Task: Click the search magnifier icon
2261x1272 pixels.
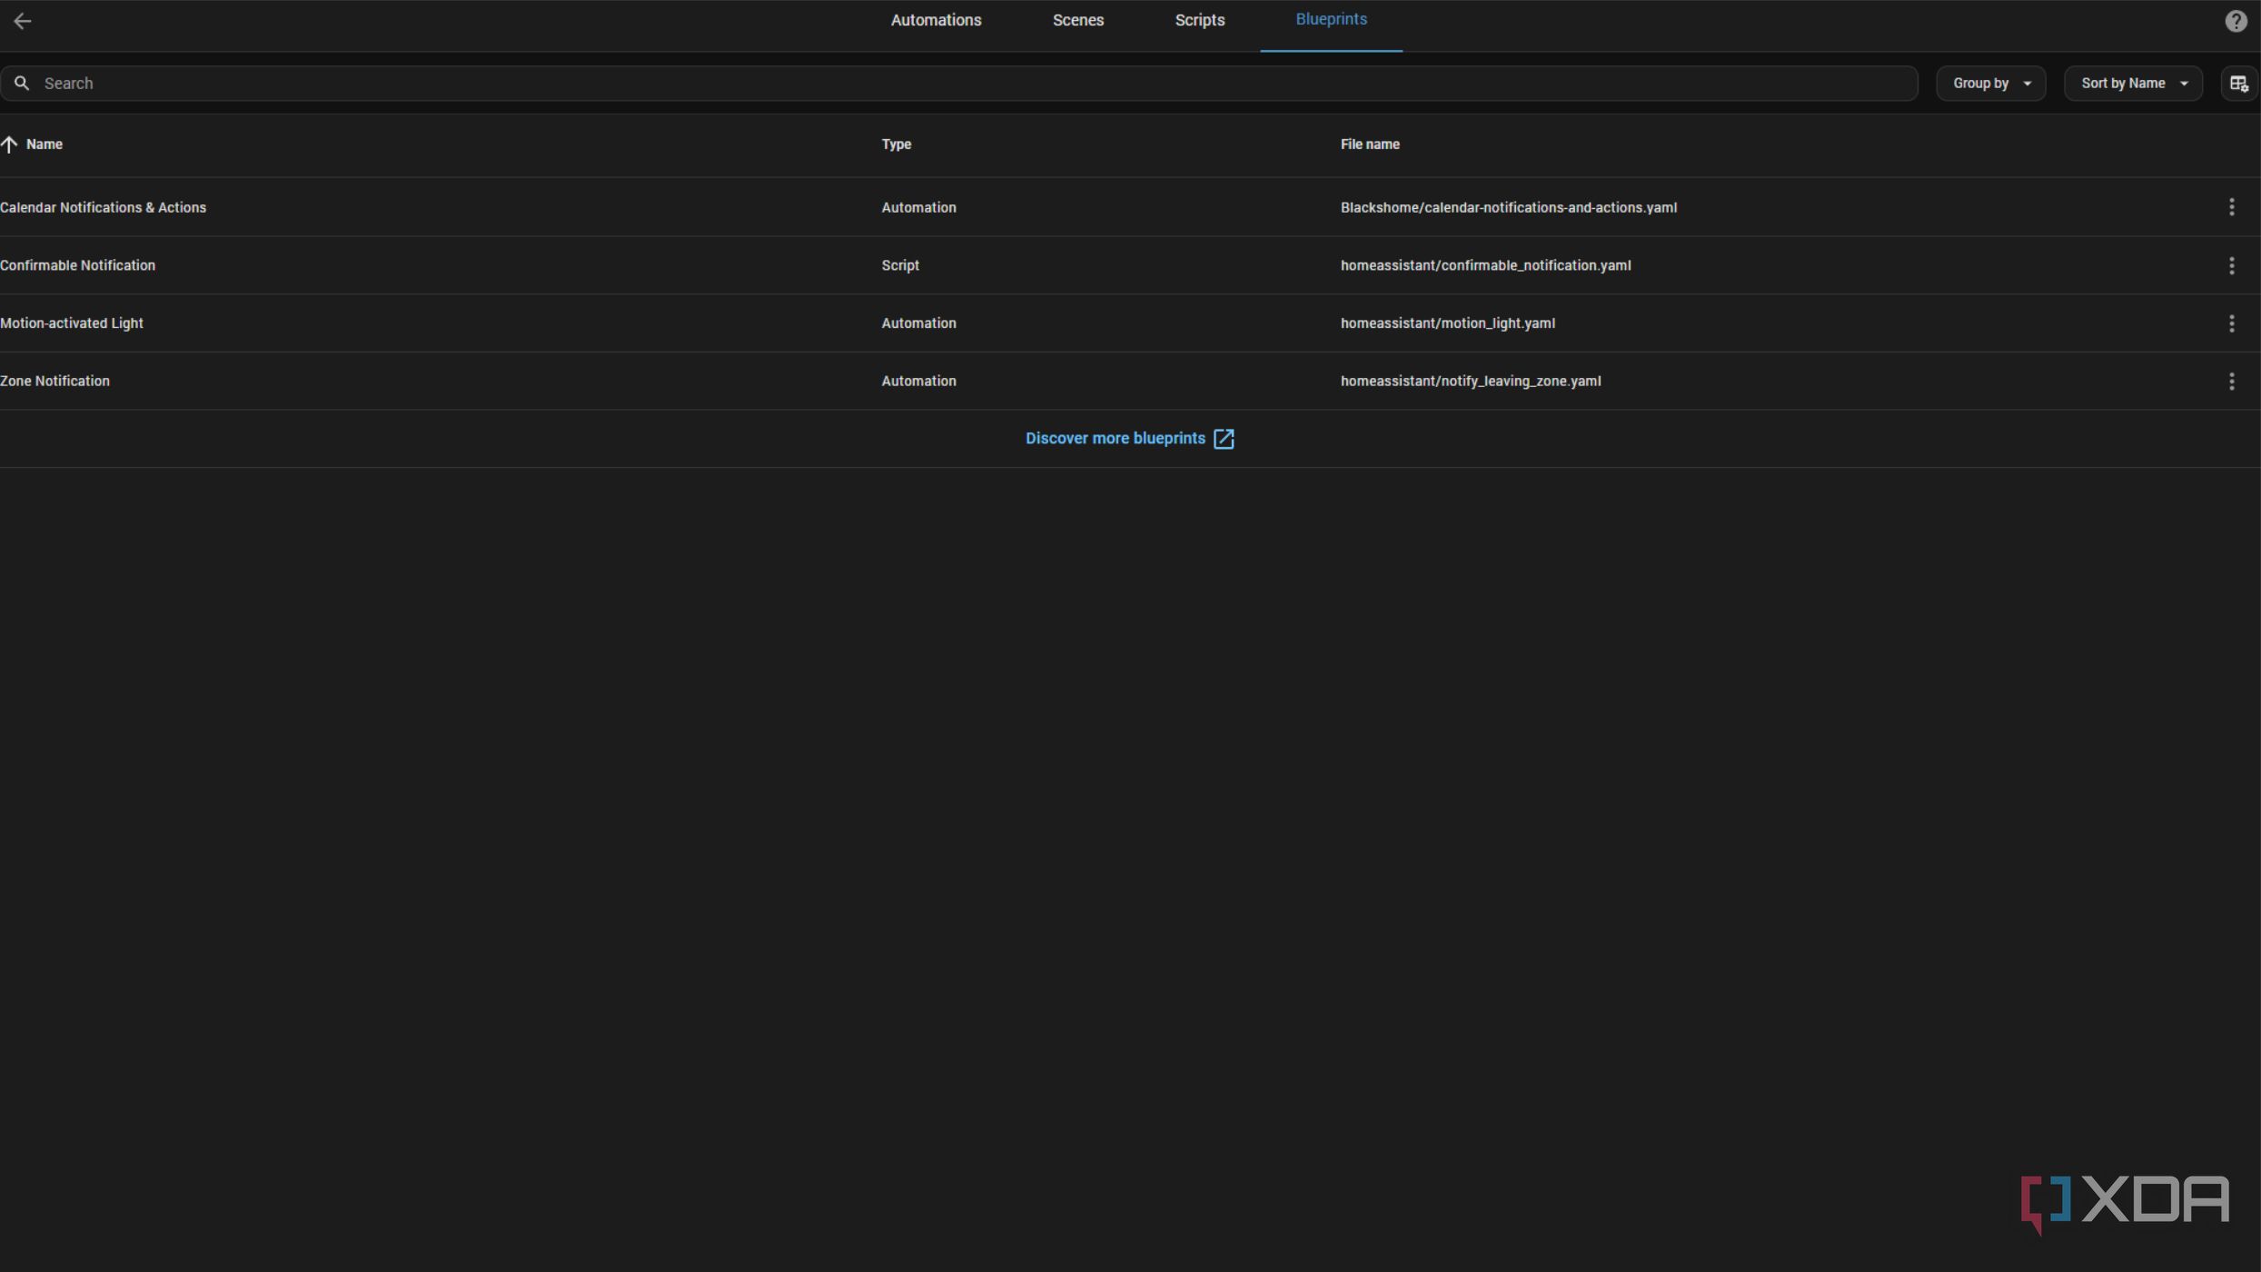Action: click(x=22, y=84)
